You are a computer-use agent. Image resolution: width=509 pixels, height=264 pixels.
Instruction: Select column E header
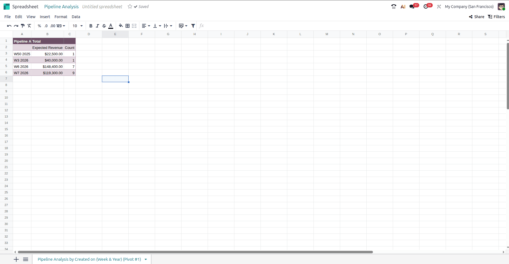[x=115, y=34]
